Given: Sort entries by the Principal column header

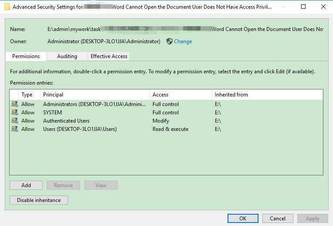Looking at the screenshot, I should pos(95,95).
